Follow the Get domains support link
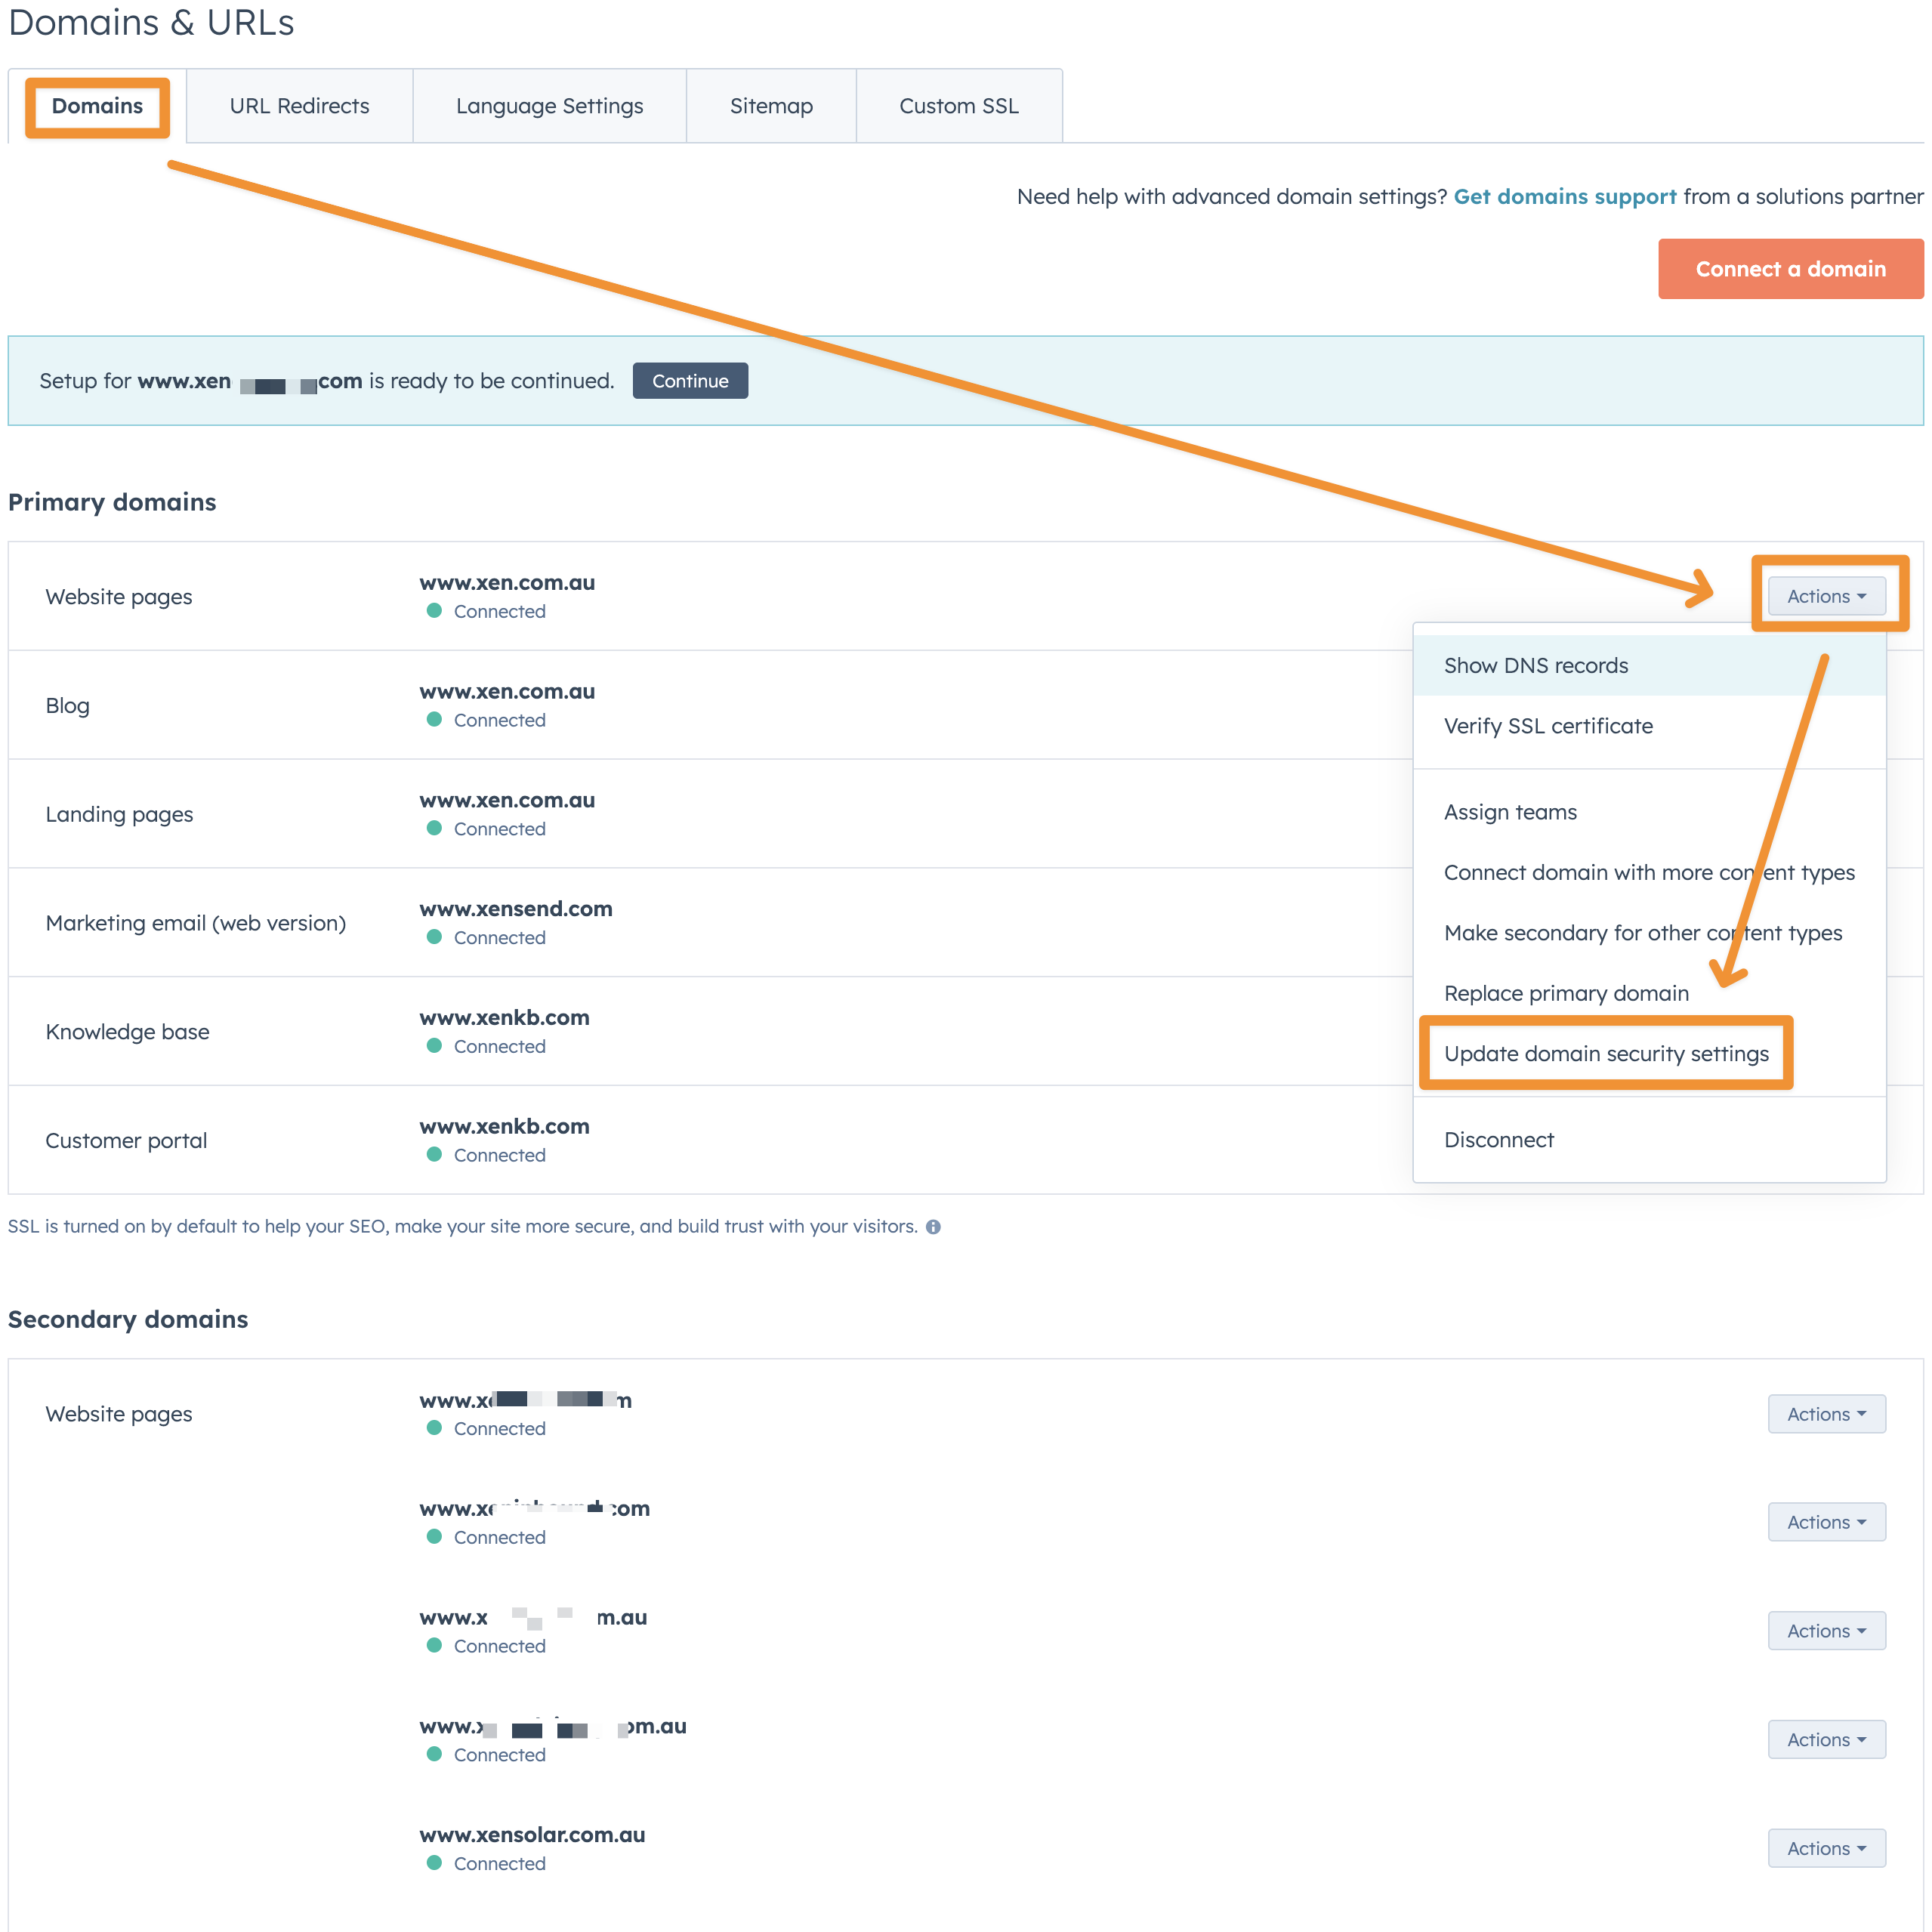This screenshot has width=1932, height=1932. (x=1564, y=197)
